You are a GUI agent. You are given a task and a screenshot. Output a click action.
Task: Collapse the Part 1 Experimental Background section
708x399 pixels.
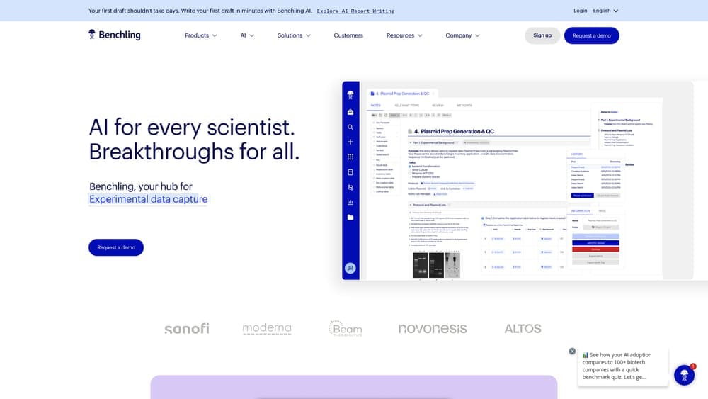411,142
